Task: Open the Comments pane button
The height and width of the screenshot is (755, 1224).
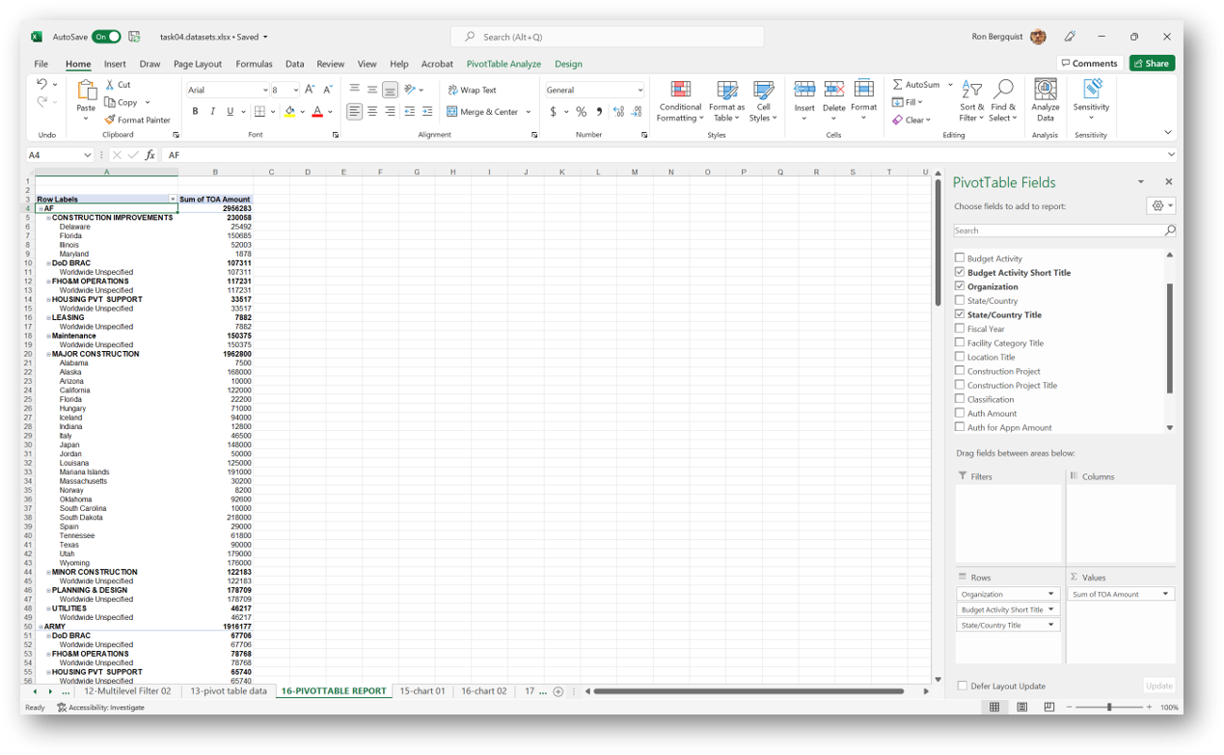Action: (x=1089, y=64)
